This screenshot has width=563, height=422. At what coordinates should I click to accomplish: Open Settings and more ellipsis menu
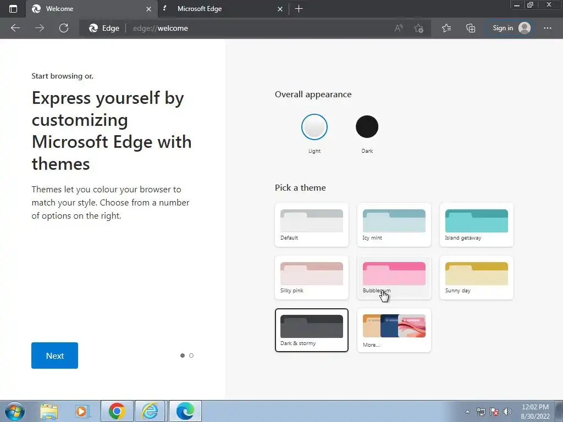548,28
